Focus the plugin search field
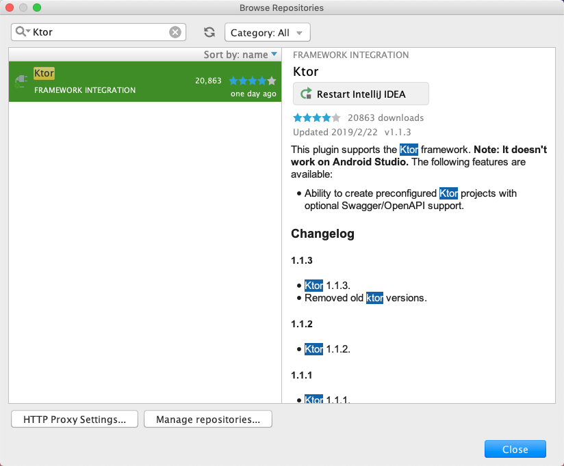 click(x=98, y=32)
